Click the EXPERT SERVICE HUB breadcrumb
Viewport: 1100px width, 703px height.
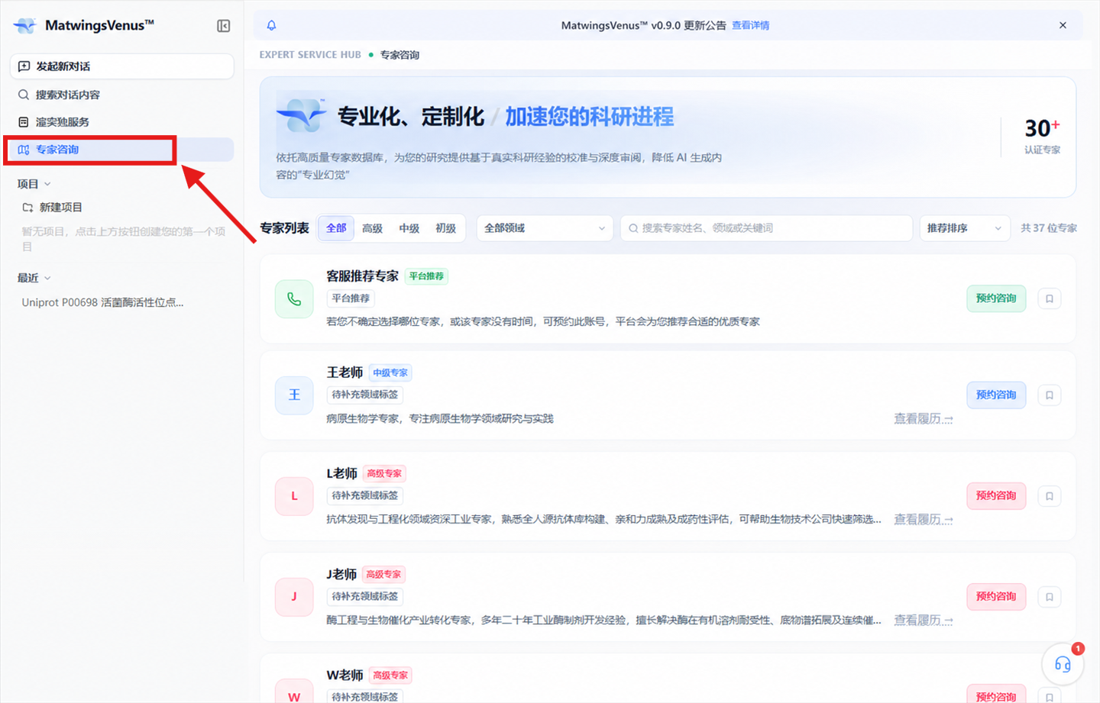(x=310, y=55)
